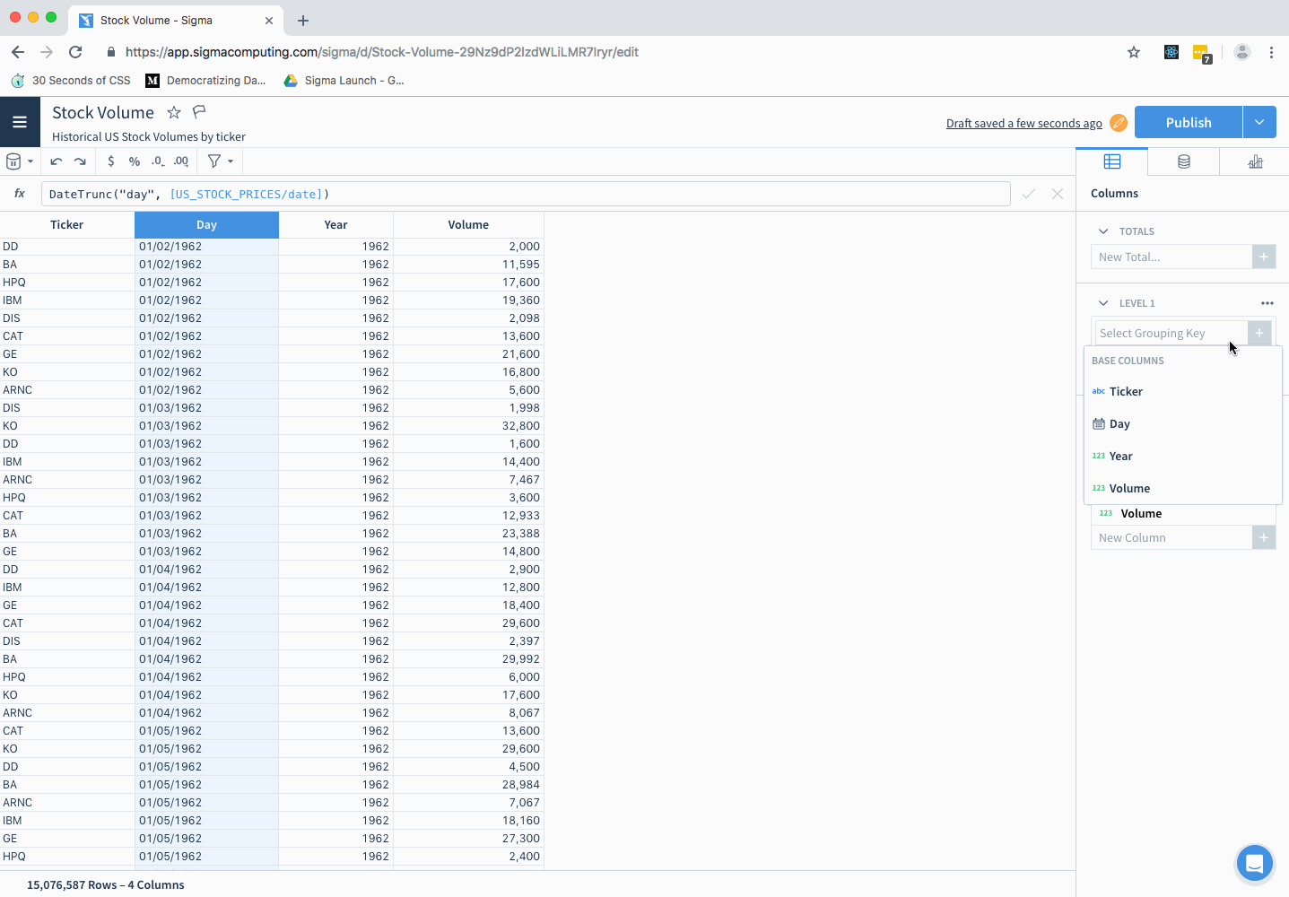
Task: Click the Publish button
Action: (1189, 122)
